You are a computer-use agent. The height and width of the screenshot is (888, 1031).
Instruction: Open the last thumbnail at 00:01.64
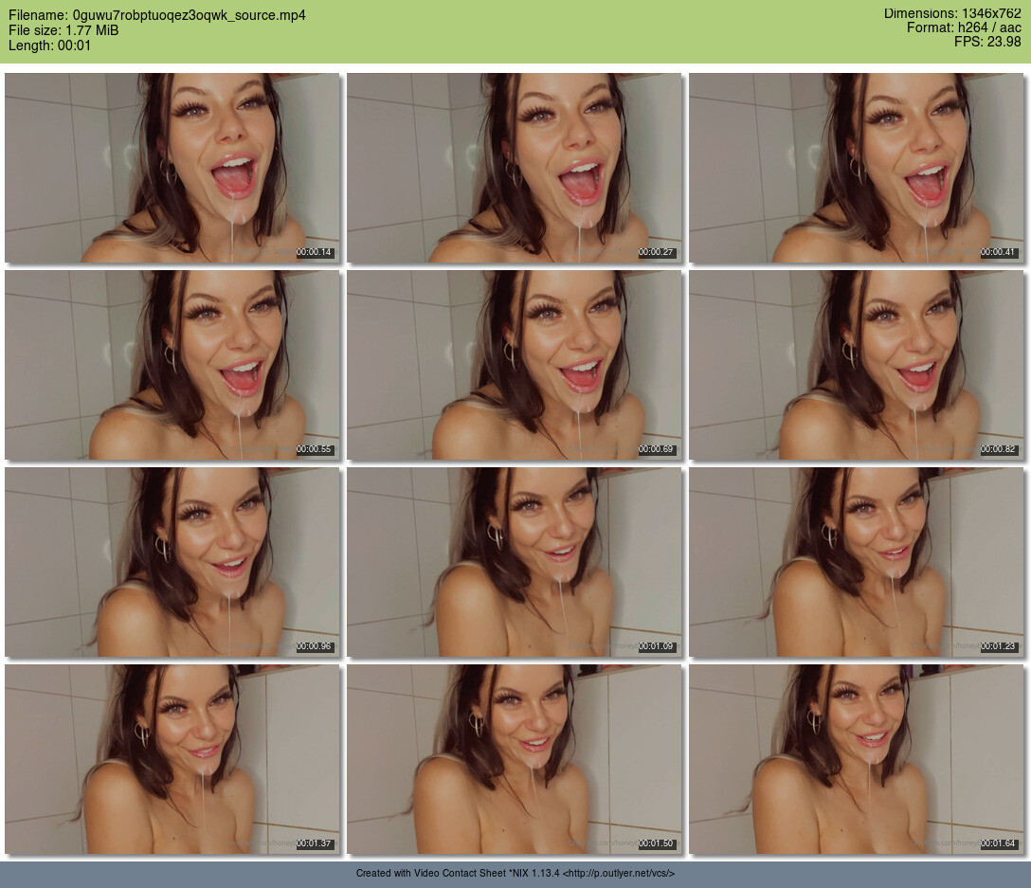(x=856, y=759)
